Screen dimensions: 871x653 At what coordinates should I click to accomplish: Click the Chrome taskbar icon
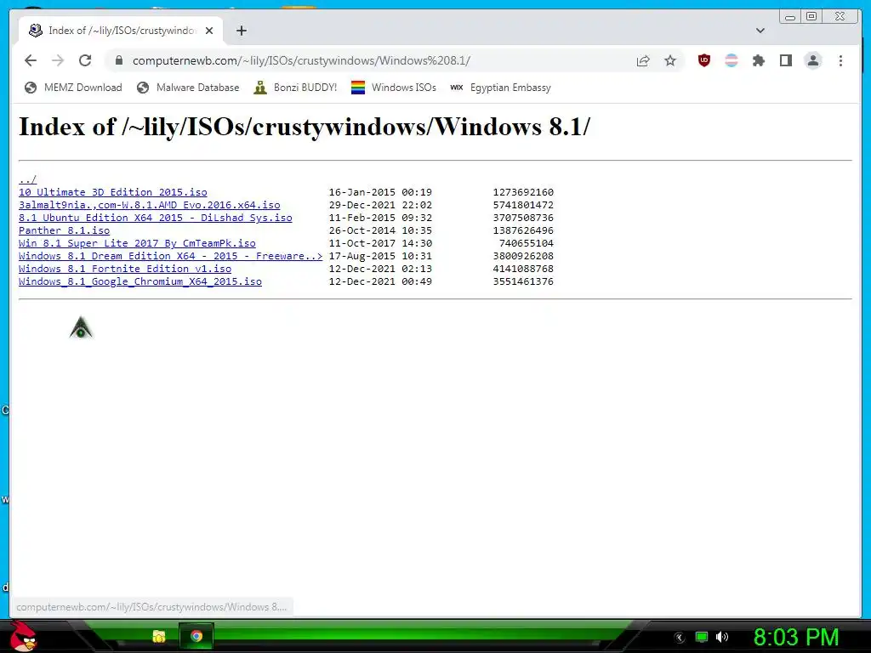point(196,636)
